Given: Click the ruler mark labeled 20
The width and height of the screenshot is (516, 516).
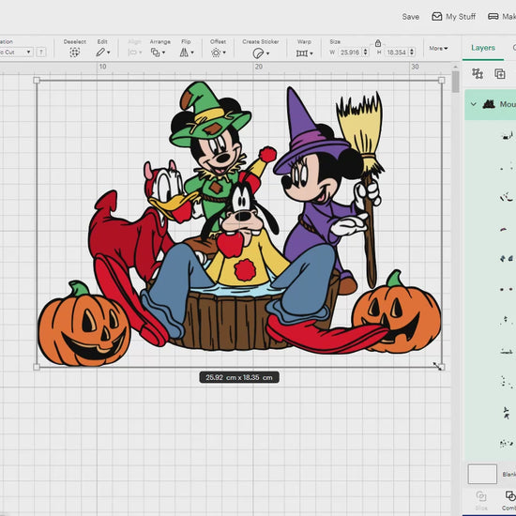Looking at the screenshot, I should 259,67.
